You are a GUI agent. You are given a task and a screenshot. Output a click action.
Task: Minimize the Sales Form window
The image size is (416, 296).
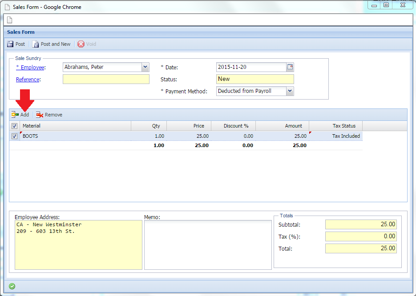click(x=374, y=5)
